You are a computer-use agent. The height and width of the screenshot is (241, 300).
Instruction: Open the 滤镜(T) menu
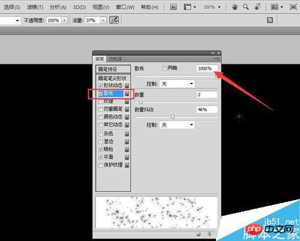point(35,7)
